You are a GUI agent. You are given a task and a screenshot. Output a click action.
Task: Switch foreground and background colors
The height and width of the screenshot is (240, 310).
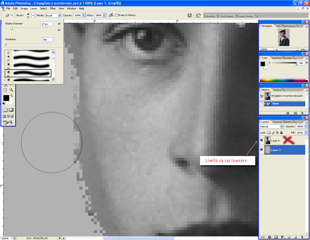tap(12, 96)
